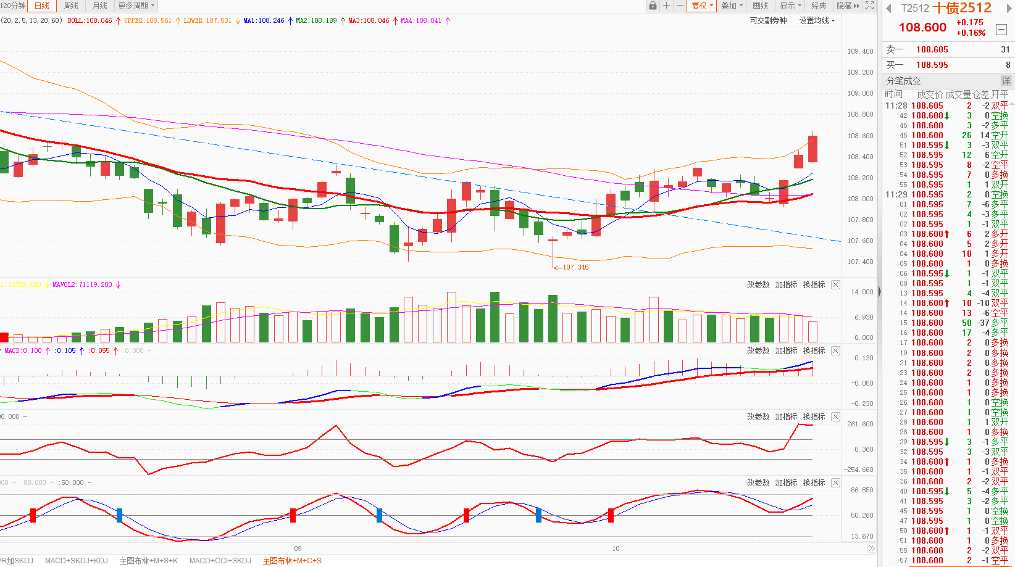This screenshot has width=1015, height=567.
Task: Click the MA1:108.246 legend label
Action: [x=264, y=20]
